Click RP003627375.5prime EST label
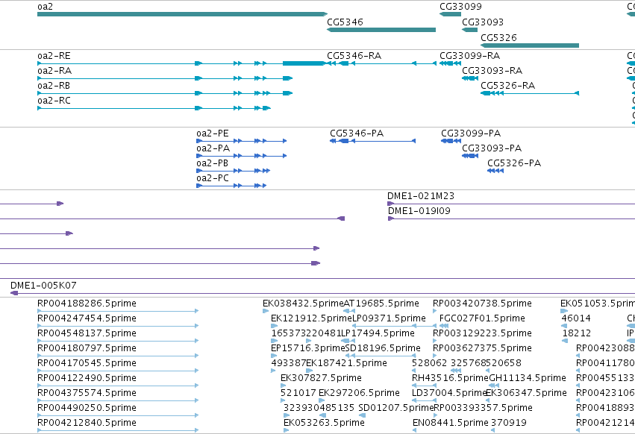This screenshot has width=635, height=434. coord(482,348)
